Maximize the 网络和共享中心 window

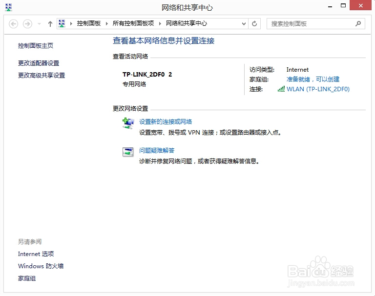pyautogui.click(x=343, y=6)
